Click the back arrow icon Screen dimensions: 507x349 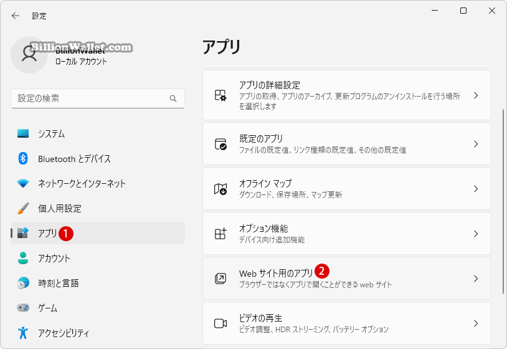15,16
